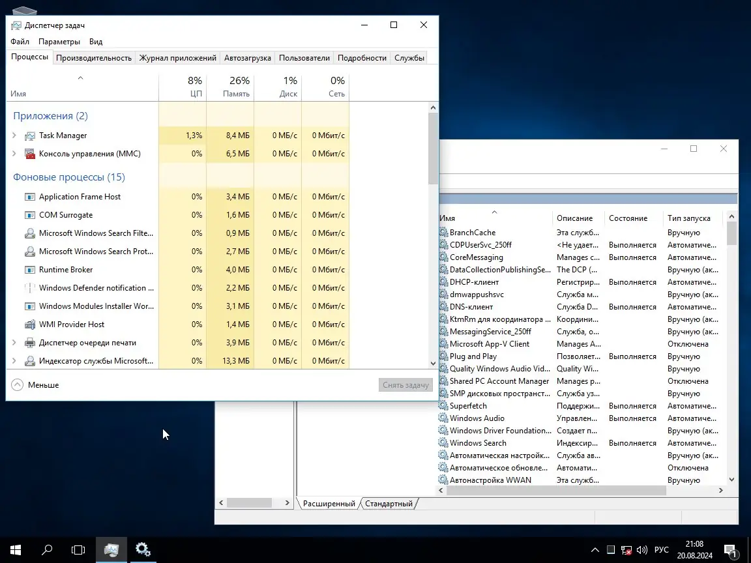Screen dimensions: 751x563
Task: Click the down arrow of the Services scrollbar
Action: click(x=730, y=480)
